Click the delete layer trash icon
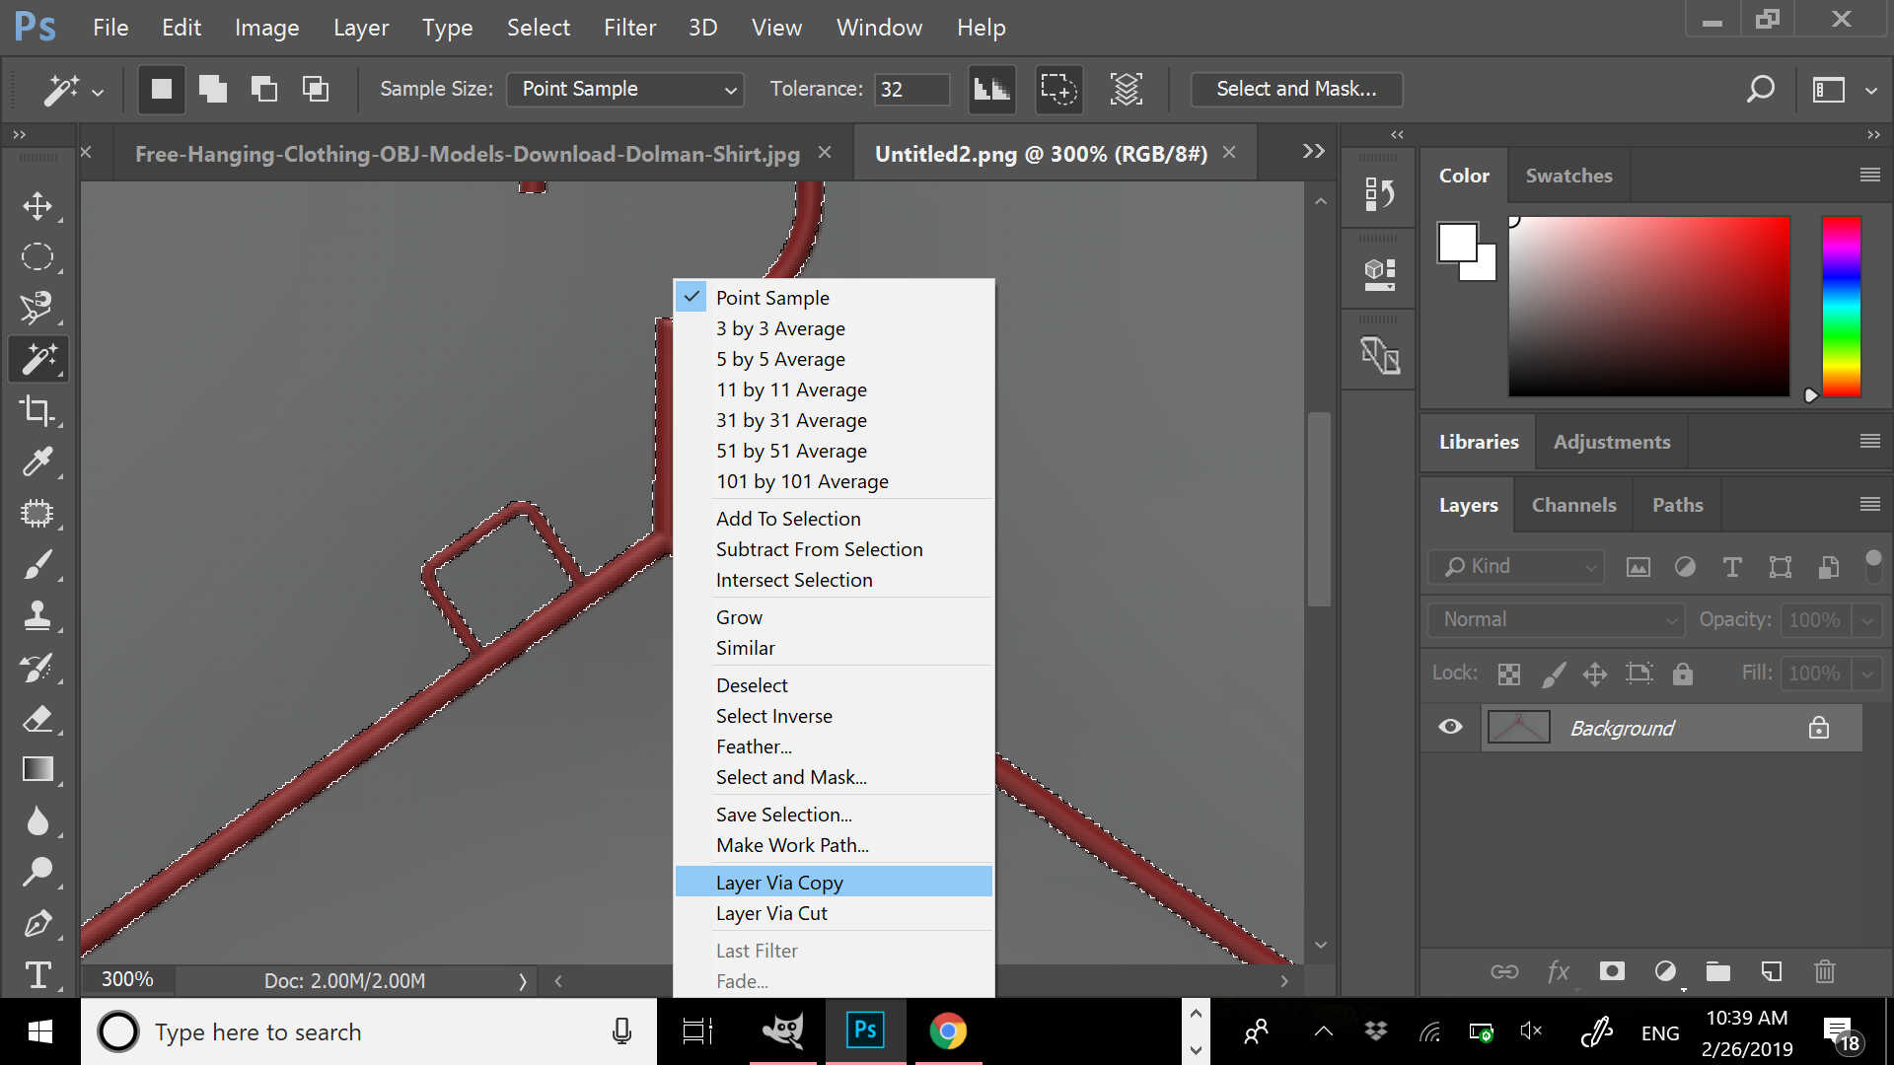 (x=1824, y=971)
